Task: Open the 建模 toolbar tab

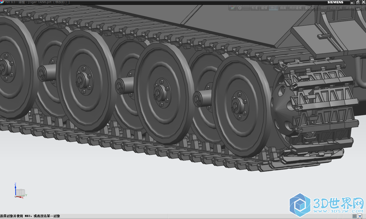Action: [x=264, y=8]
